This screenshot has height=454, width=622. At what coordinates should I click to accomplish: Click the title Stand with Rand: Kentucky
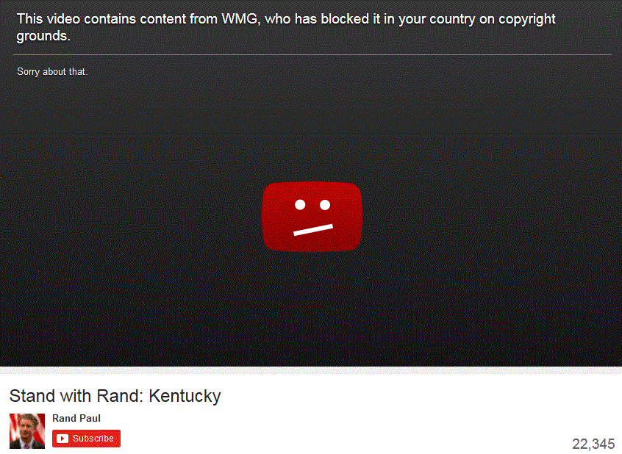tap(115, 396)
